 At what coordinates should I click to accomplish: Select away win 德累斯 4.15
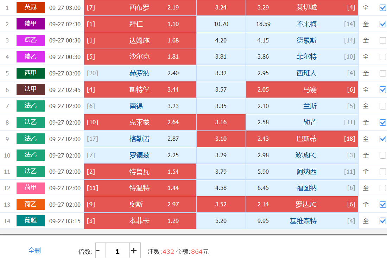302,40
